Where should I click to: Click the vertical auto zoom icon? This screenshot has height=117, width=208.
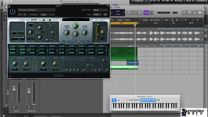(x=172, y=20)
